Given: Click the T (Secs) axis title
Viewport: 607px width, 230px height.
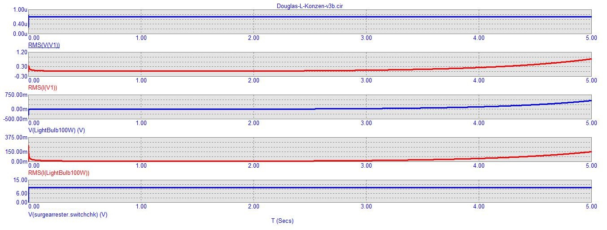Looking at the screenshot, I should pos(282,221).
